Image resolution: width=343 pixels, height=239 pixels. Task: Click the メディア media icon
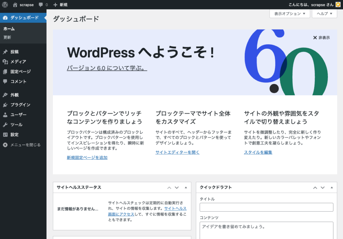(x=5, y=62)
